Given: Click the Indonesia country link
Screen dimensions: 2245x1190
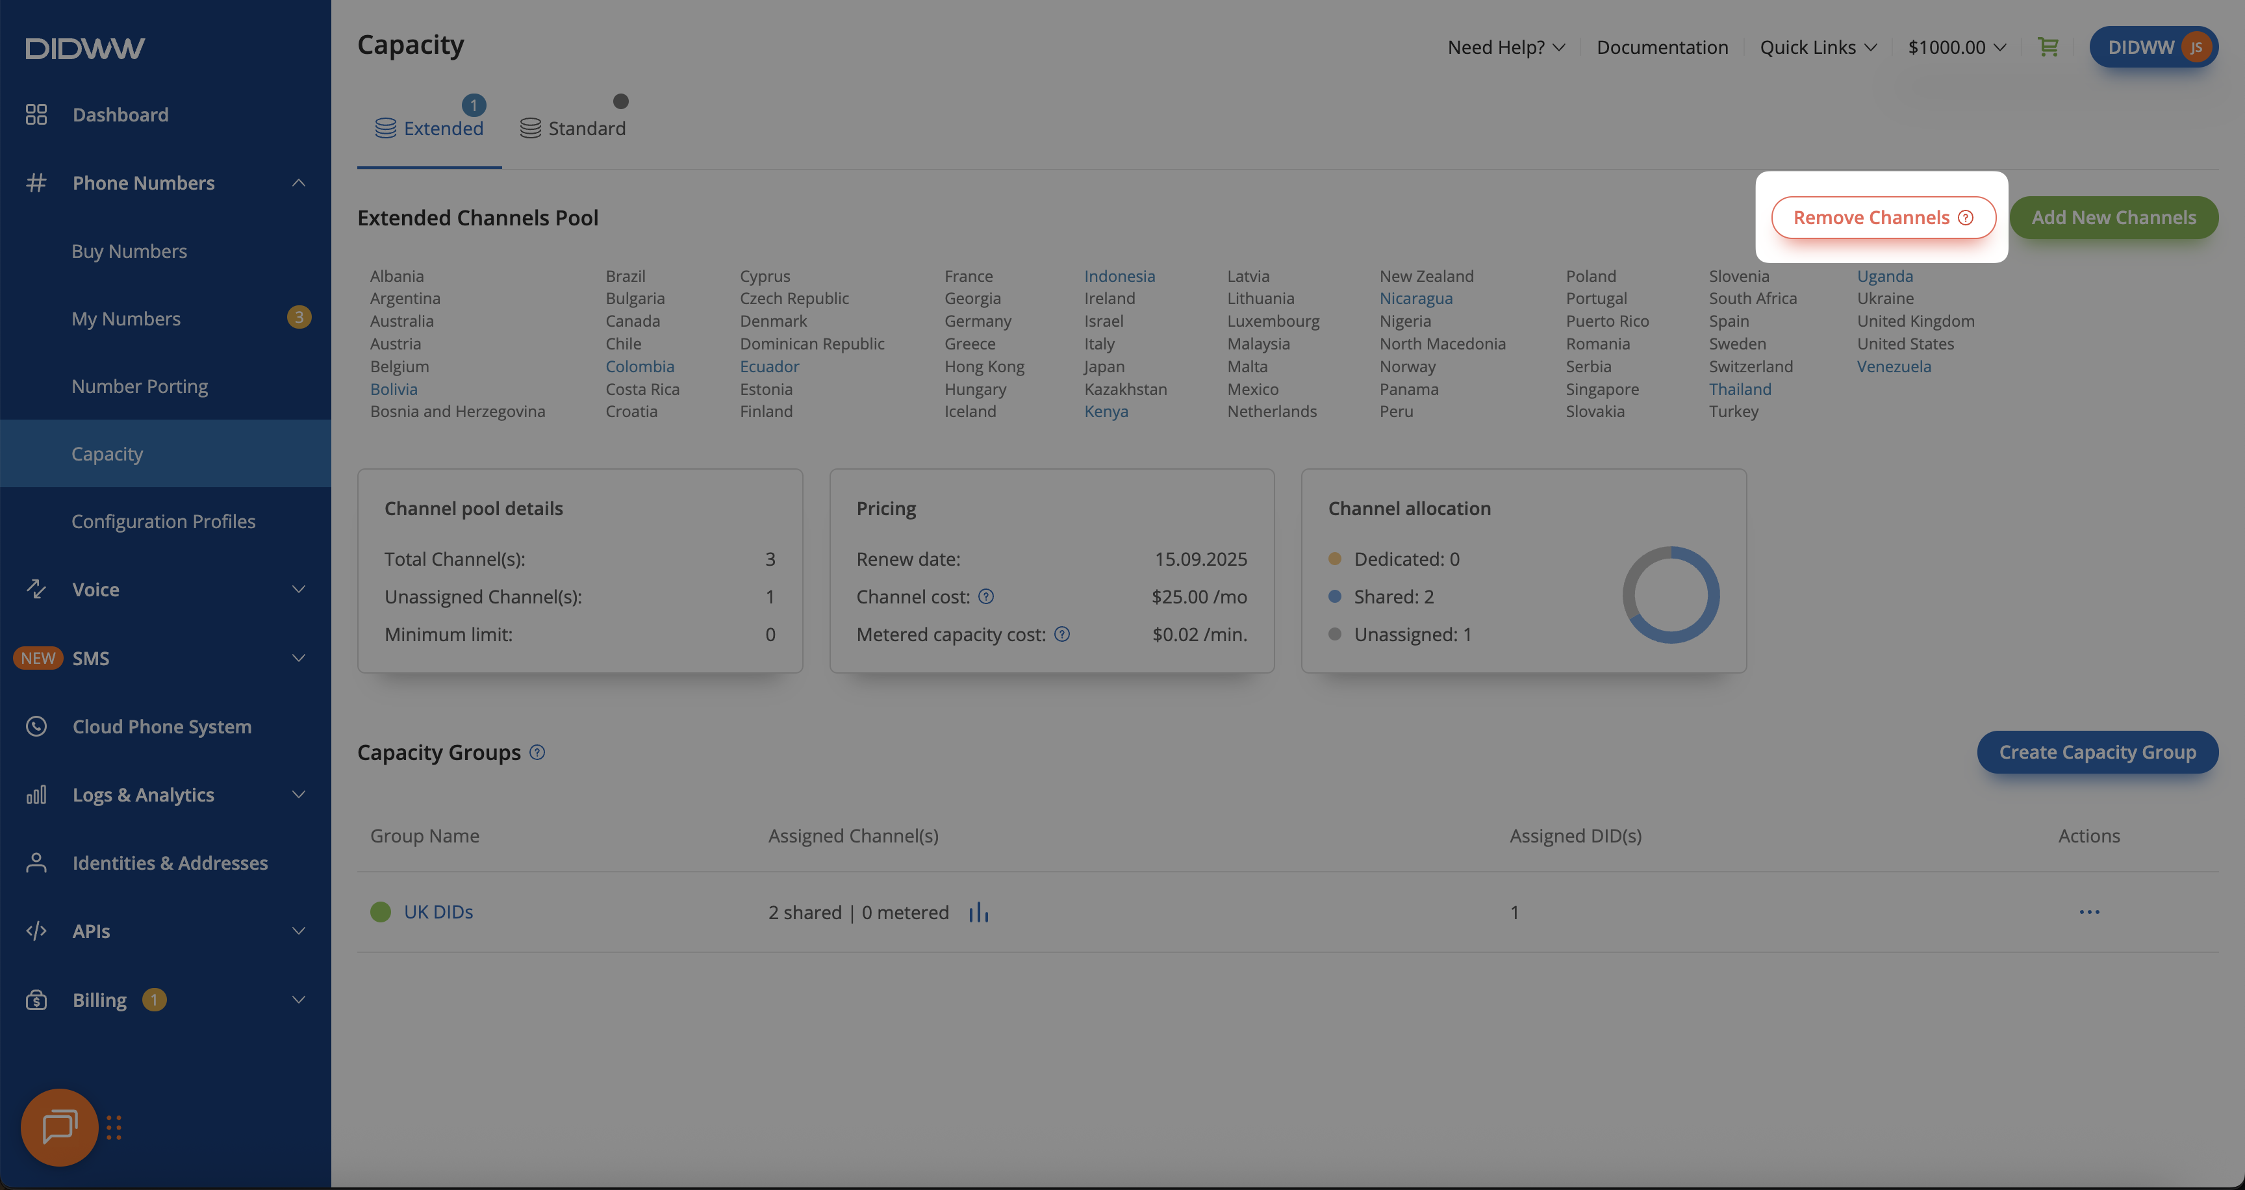Looking at the screenshot, I should click(1119, 275).
